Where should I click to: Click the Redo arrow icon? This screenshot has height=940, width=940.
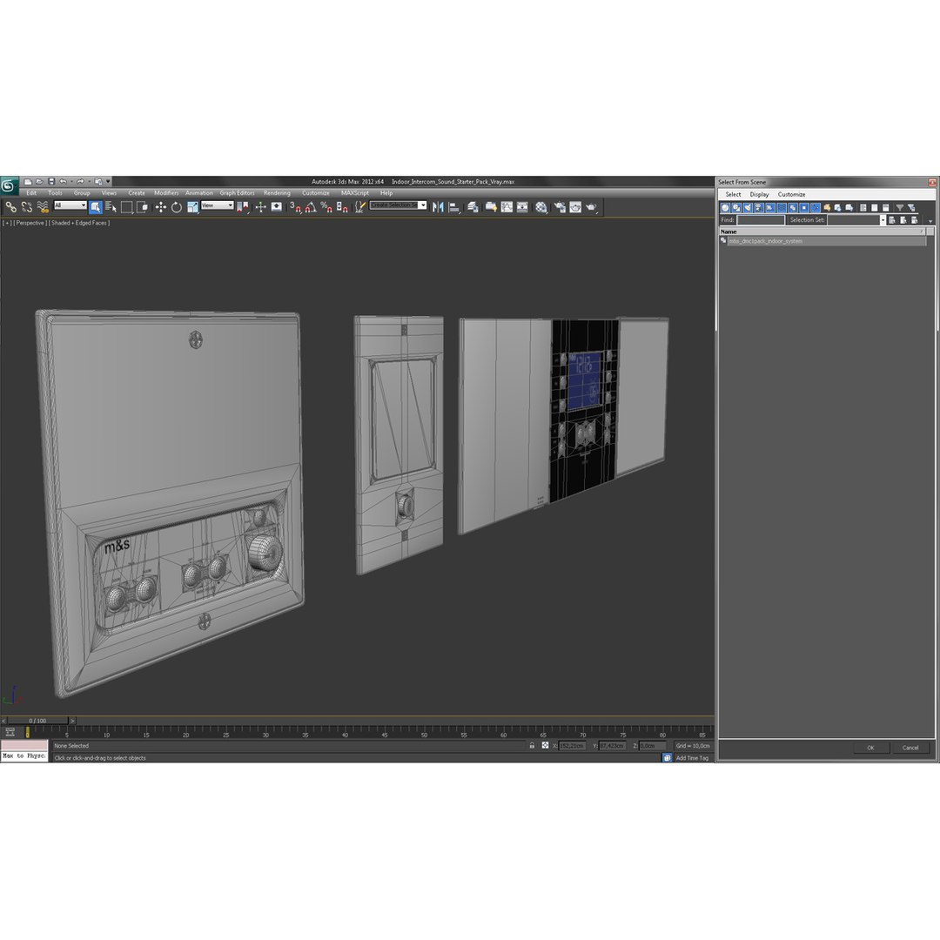point(80,182)
